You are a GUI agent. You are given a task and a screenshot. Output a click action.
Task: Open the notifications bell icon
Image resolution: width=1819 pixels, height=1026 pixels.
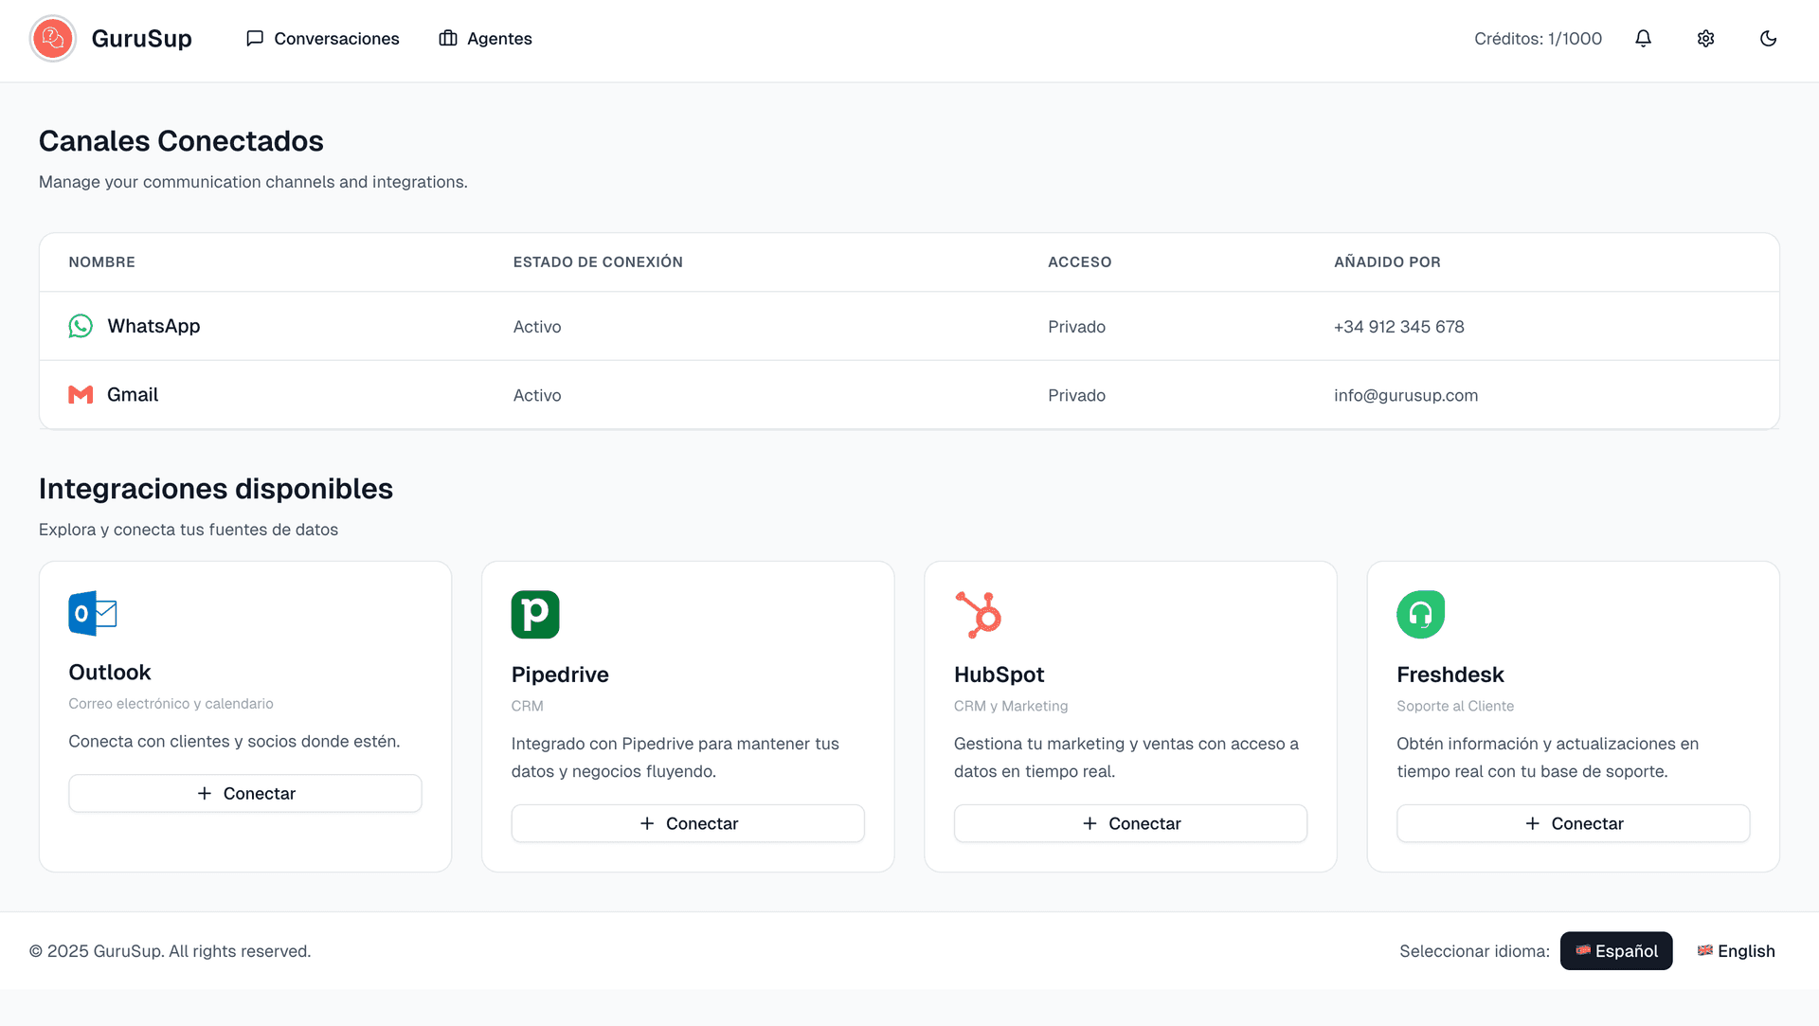pyautogui.click(x=1643, y=38)
